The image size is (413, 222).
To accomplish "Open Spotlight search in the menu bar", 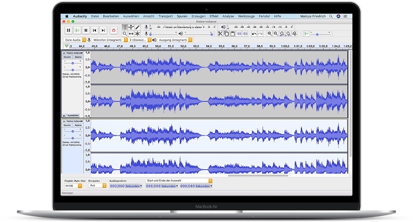I will 331,16.
